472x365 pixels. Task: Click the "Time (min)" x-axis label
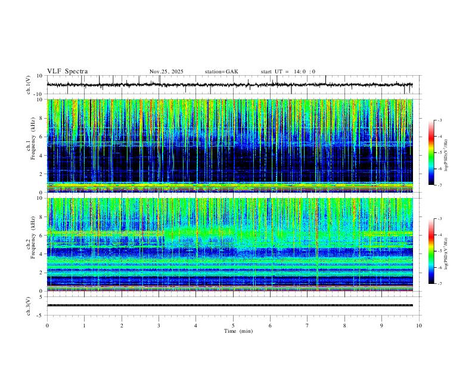tap(238, 331)
